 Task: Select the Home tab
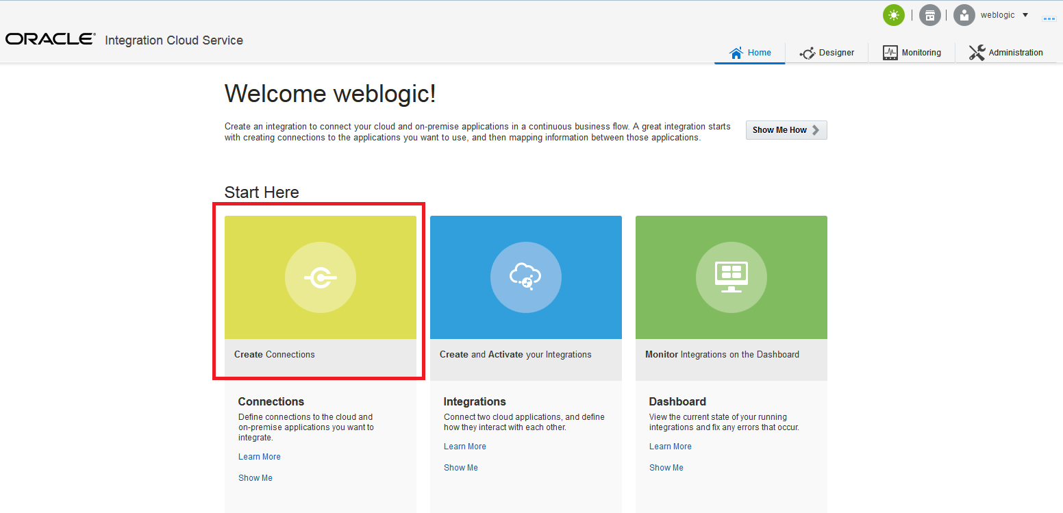[750, 53]
